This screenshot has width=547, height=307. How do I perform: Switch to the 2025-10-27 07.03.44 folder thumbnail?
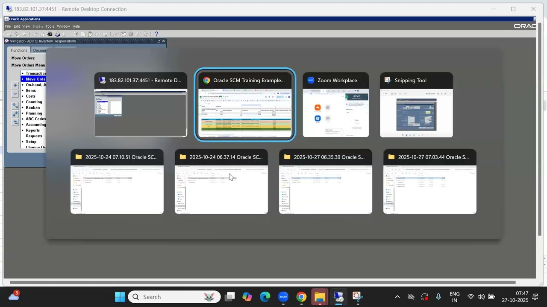[430, 182]
